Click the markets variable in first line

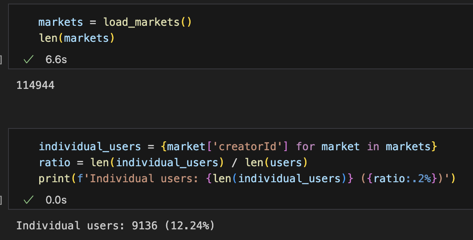point(61,22)
